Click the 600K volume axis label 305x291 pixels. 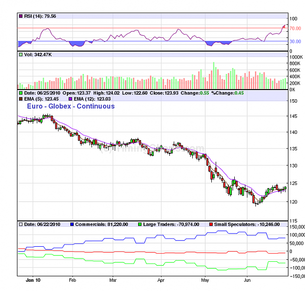click(295, 70)
